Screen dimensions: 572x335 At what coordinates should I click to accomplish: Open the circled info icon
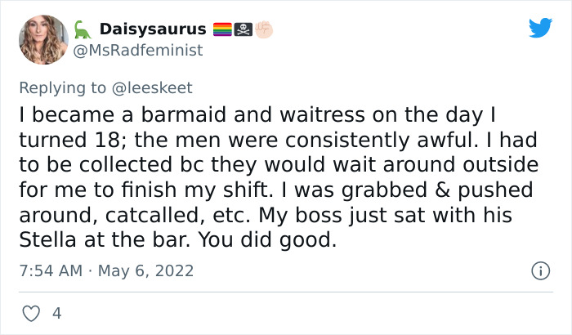click(540, 270)
